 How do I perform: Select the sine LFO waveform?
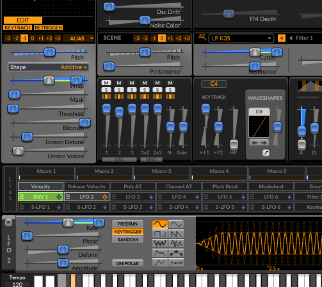tap(160, 224)
